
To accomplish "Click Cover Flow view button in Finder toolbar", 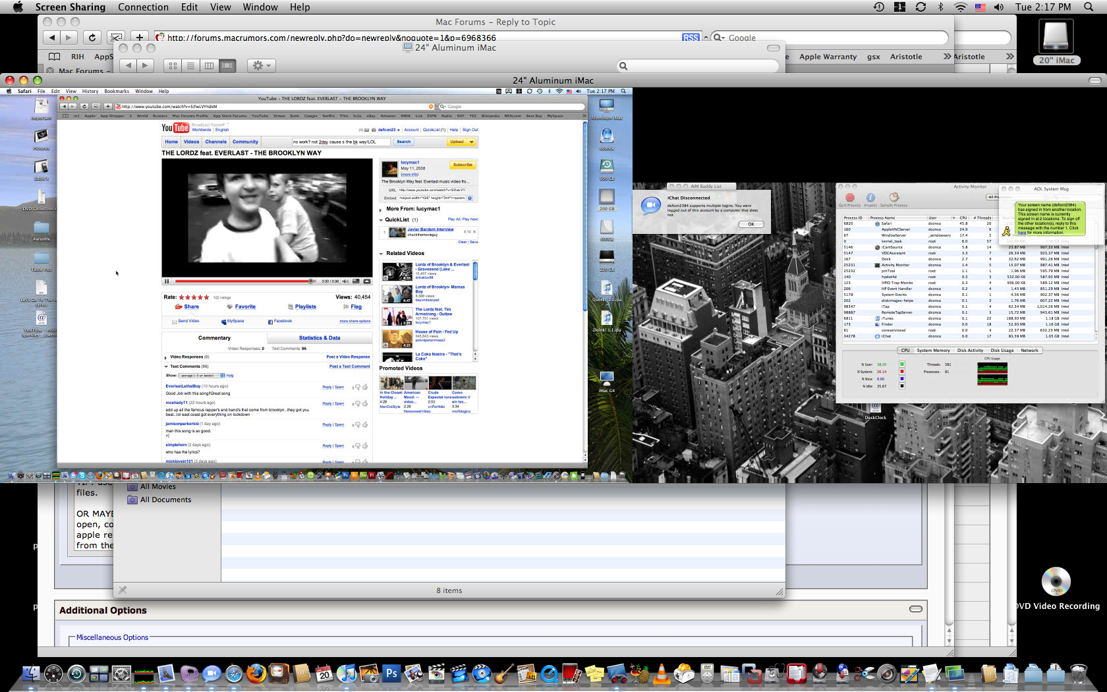I will click(x=227, y=66).
